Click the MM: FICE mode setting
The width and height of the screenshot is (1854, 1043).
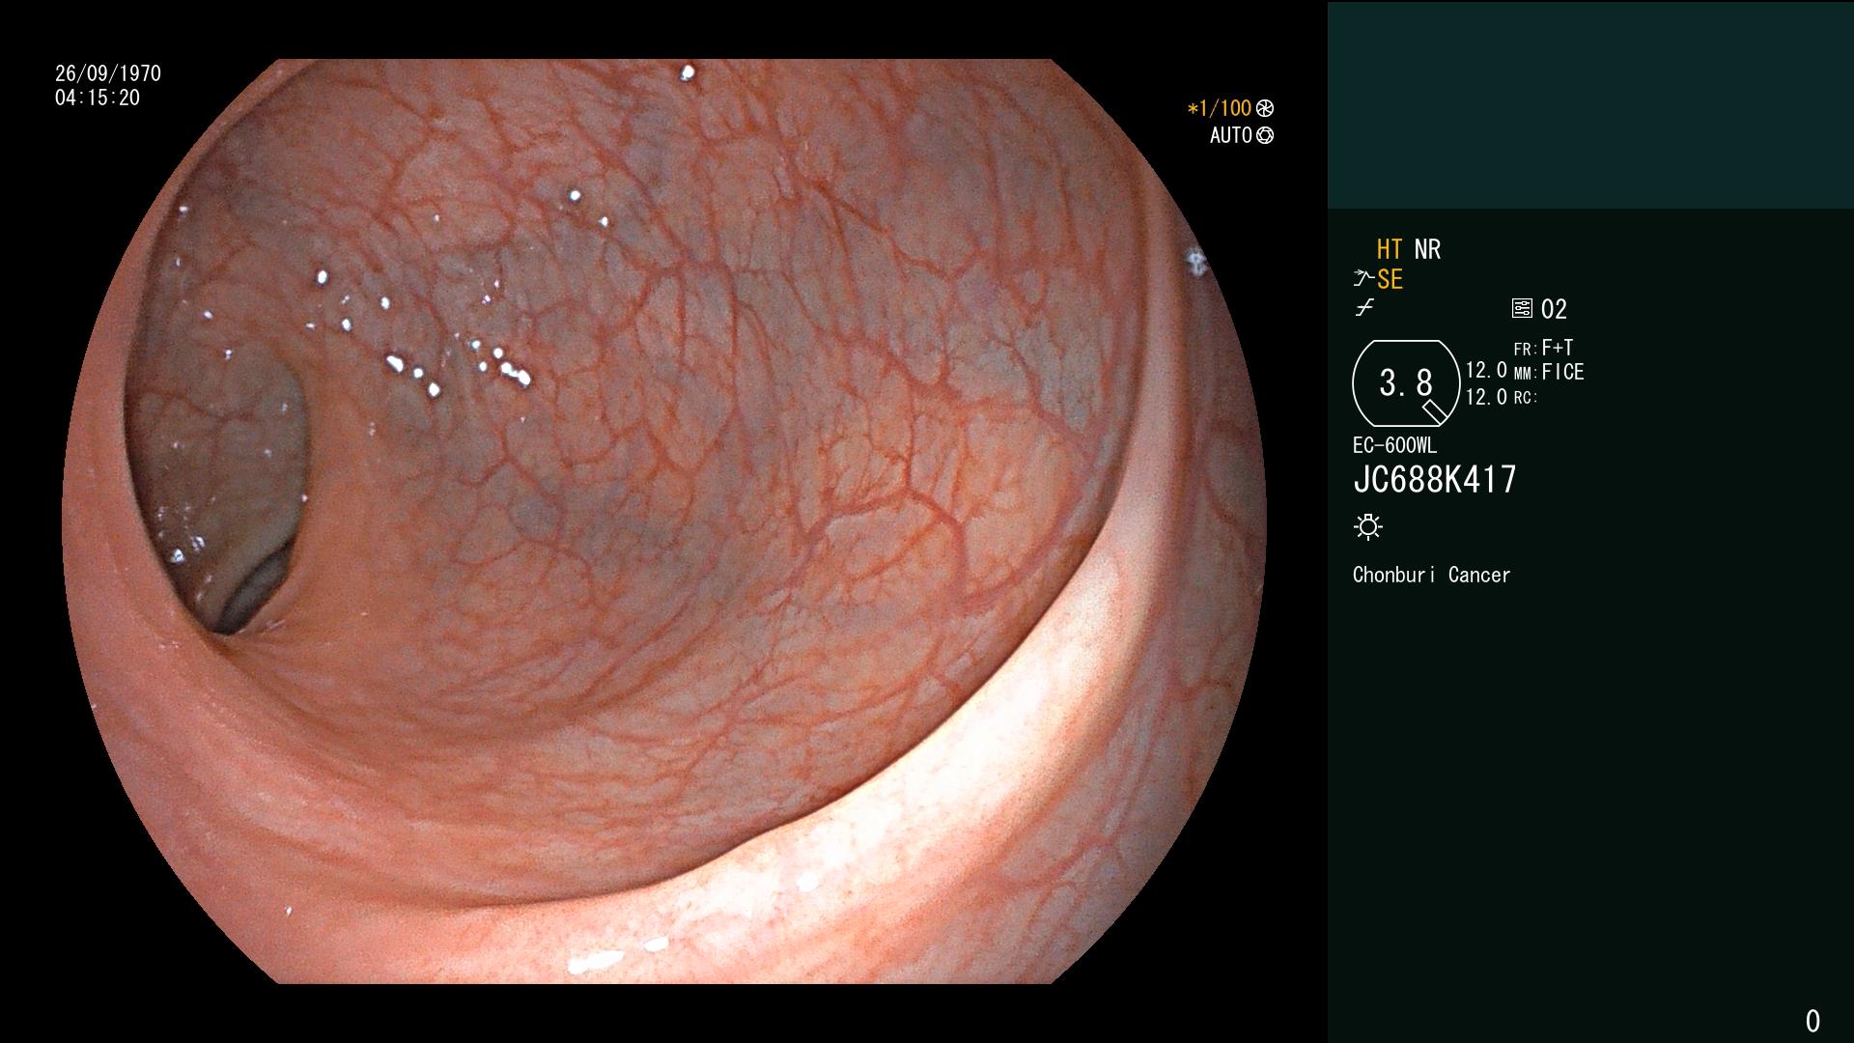[1549, 372]
